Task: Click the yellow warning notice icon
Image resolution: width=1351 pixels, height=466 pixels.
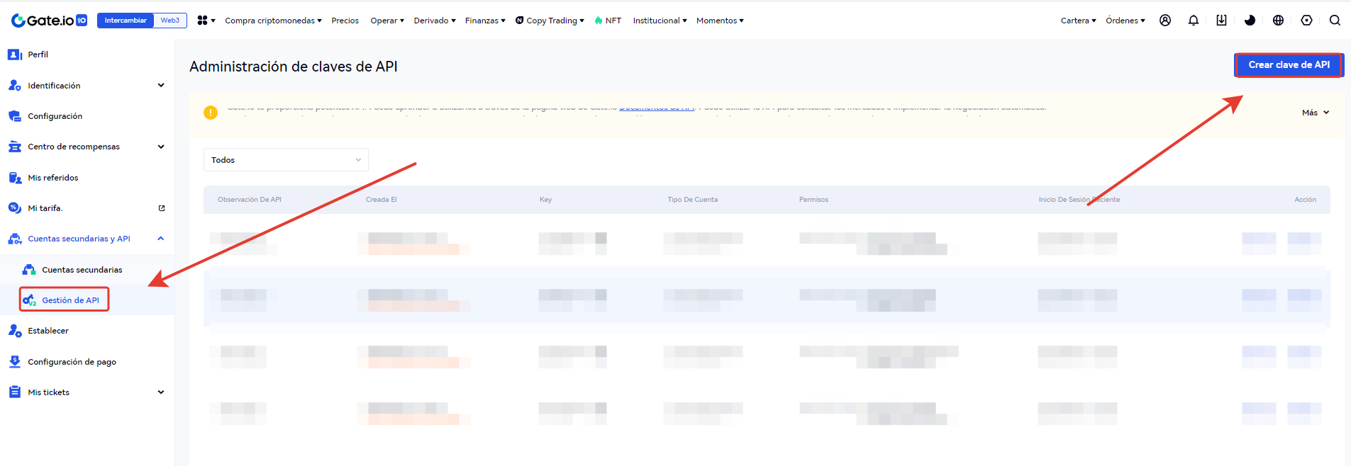Action: pyautogui.click(x=211, y=113)
